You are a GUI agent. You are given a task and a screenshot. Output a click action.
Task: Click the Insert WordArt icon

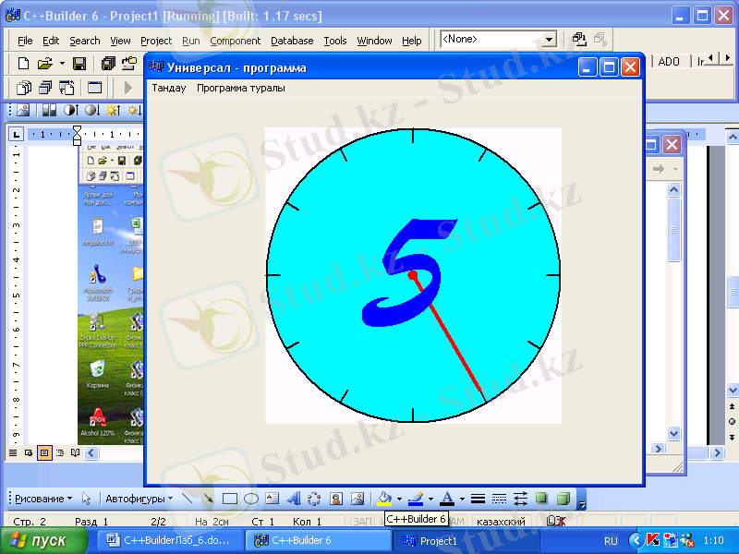click(293, 499)
